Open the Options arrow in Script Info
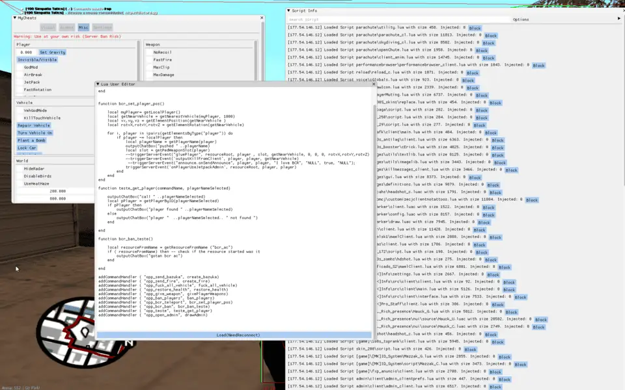Image resolution: width=625 pixels, height=390 pixels. pos(618,19)
